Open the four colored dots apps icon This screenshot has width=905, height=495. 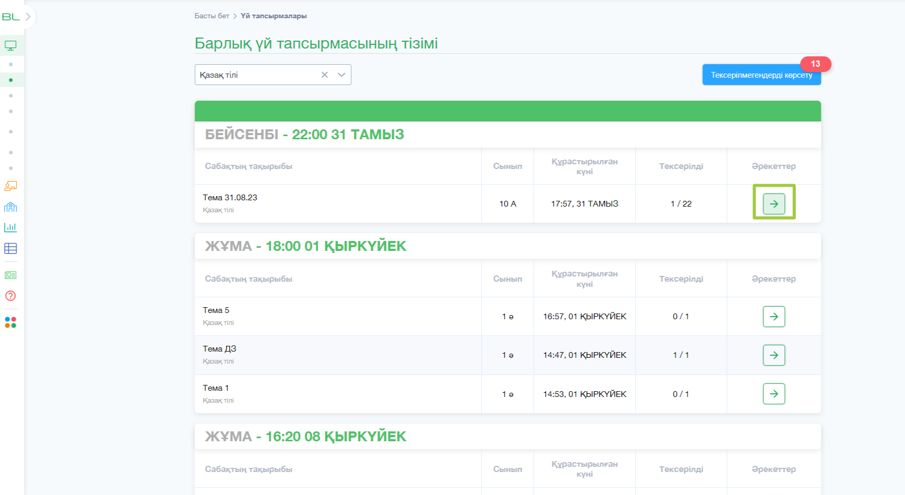(10, 322)
